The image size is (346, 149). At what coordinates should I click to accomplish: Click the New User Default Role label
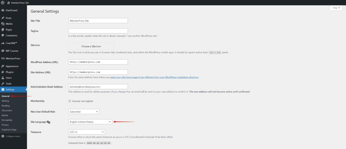[x=43, y=112]
